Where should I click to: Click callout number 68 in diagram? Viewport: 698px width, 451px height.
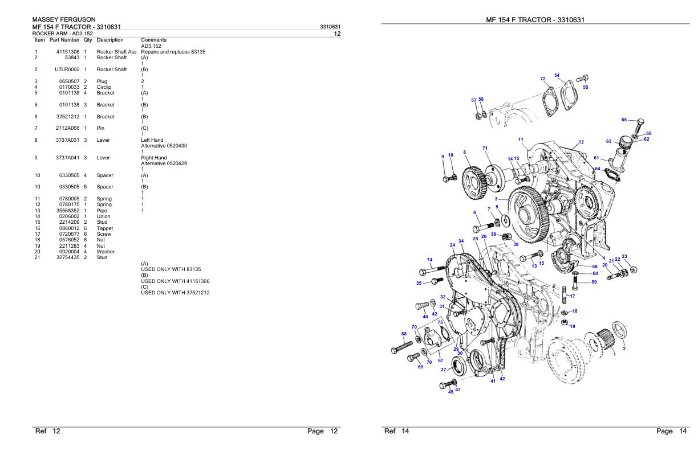tap(404, 334)
